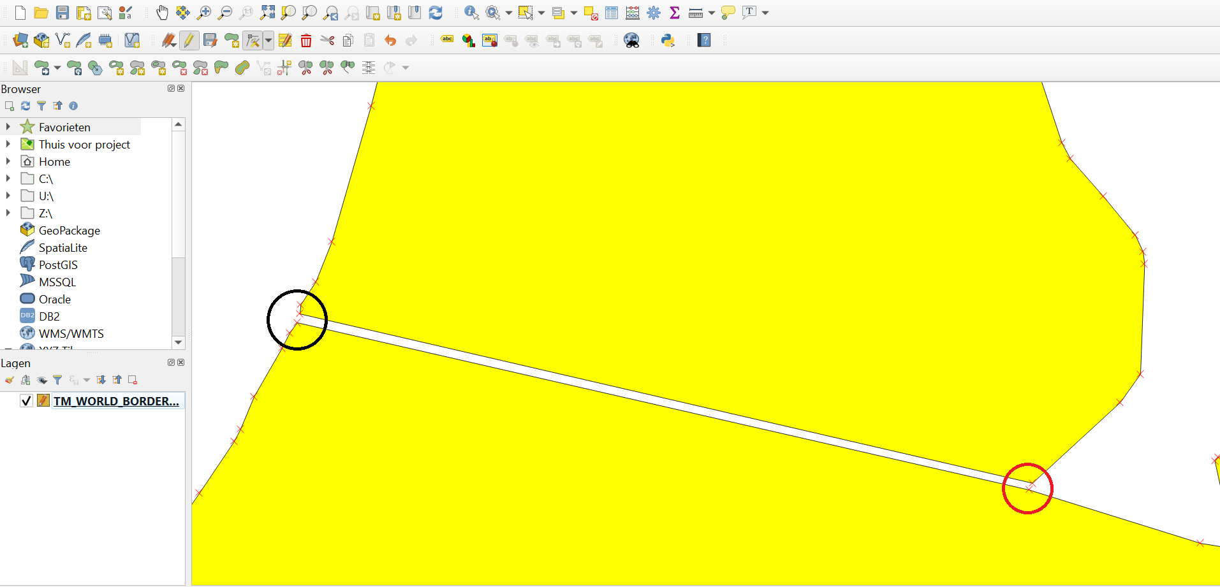The width and height of the screenshot is (1220, 587).
Task: Open select features dropdown arrow
Action: (x=541, y=13)
